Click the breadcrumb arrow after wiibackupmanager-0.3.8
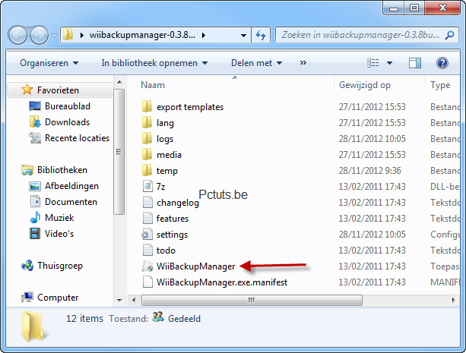Screen dimensions: 466x353 coord(204,36)
